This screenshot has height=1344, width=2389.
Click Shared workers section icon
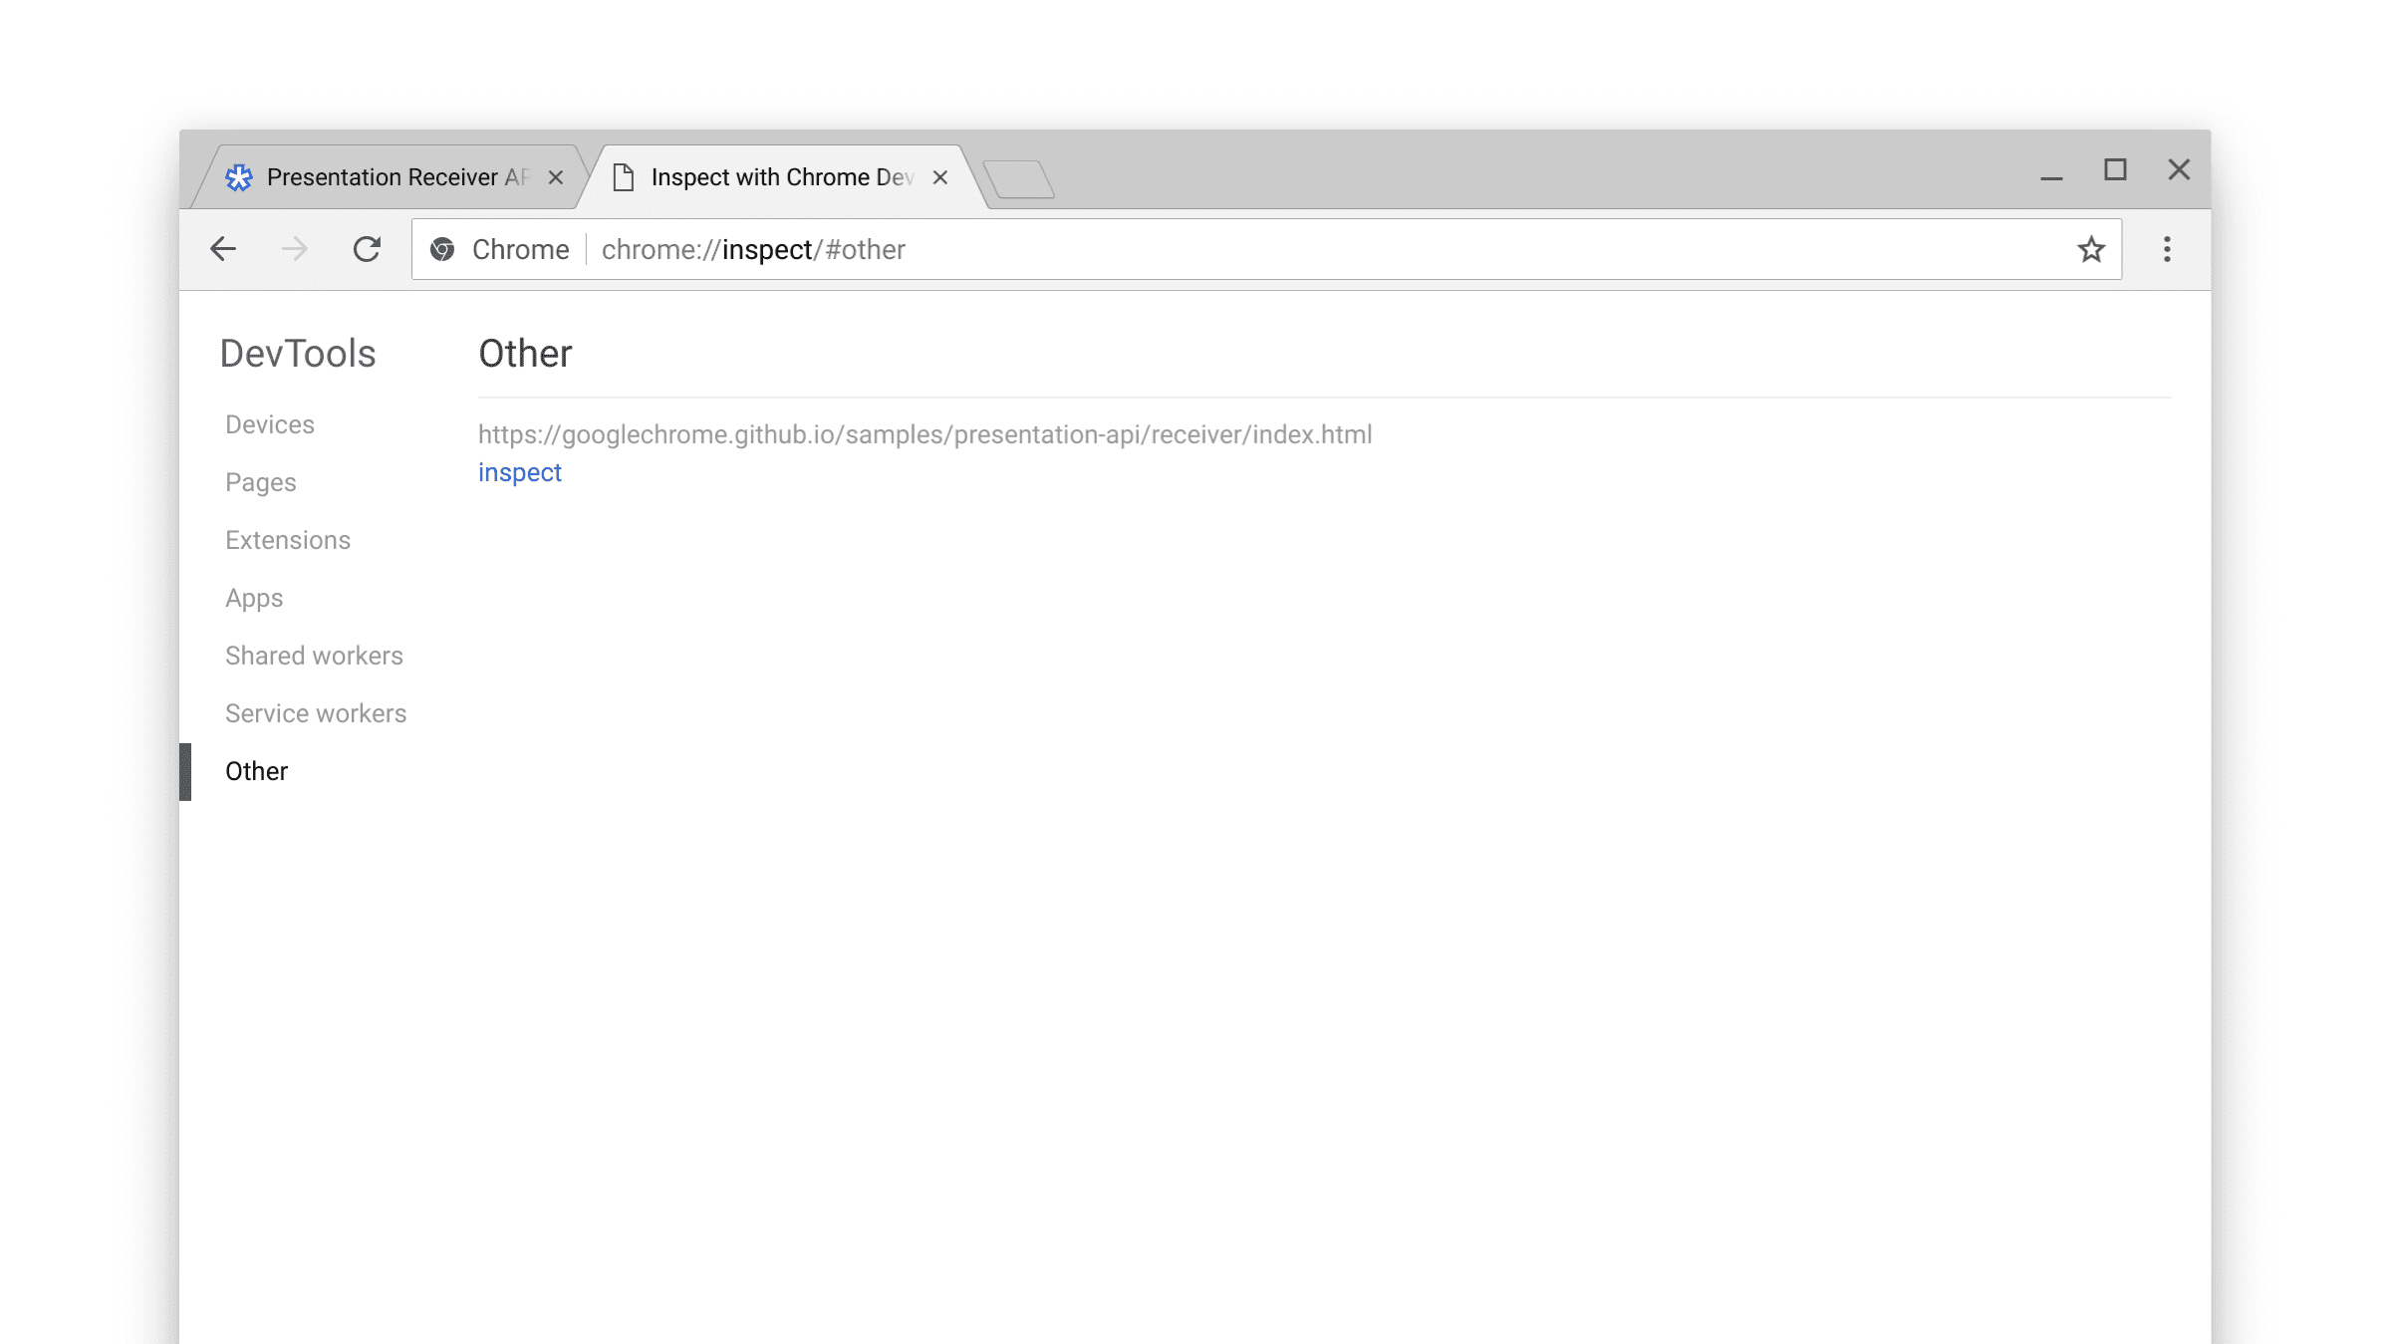pyautogui.click(x=314, y=655)
